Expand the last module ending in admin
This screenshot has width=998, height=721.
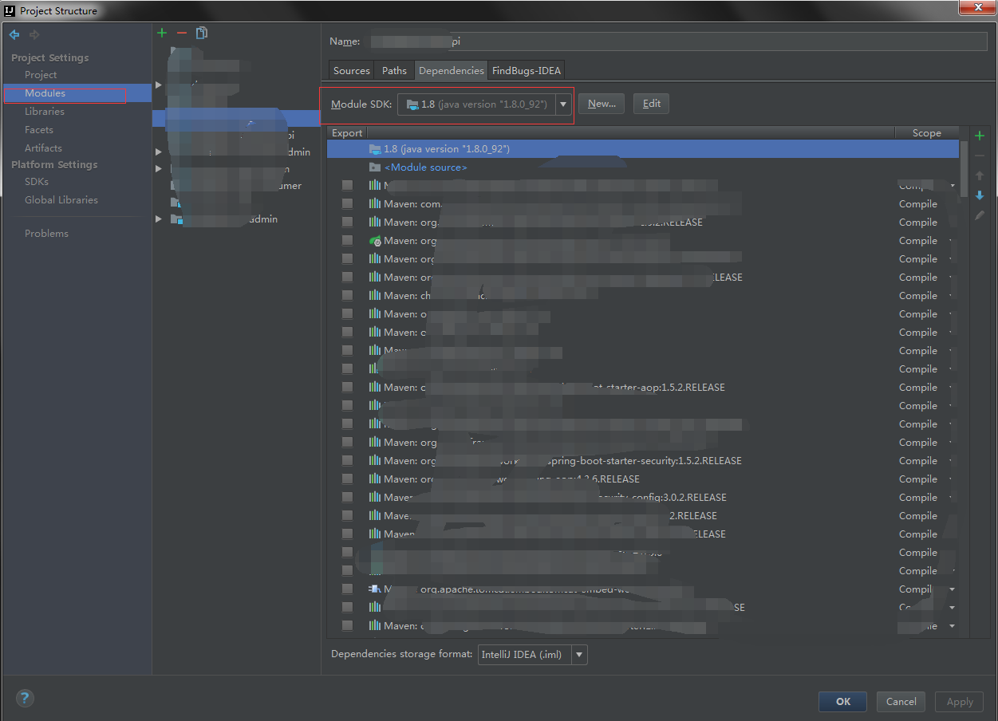[x=159, y=219]
